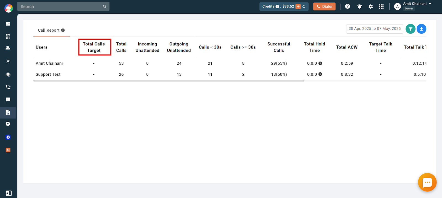Open the lightning bolt icon in sidebar
The width and height of the screenshot is (442, 198).
(8, 124)
